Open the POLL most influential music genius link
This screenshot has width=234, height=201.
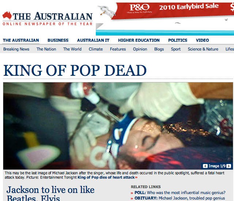click(x=180, y=193)
